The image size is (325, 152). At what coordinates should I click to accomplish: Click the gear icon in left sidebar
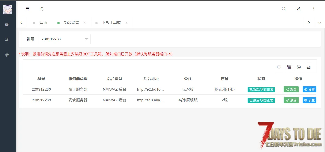tap(7, 25)
